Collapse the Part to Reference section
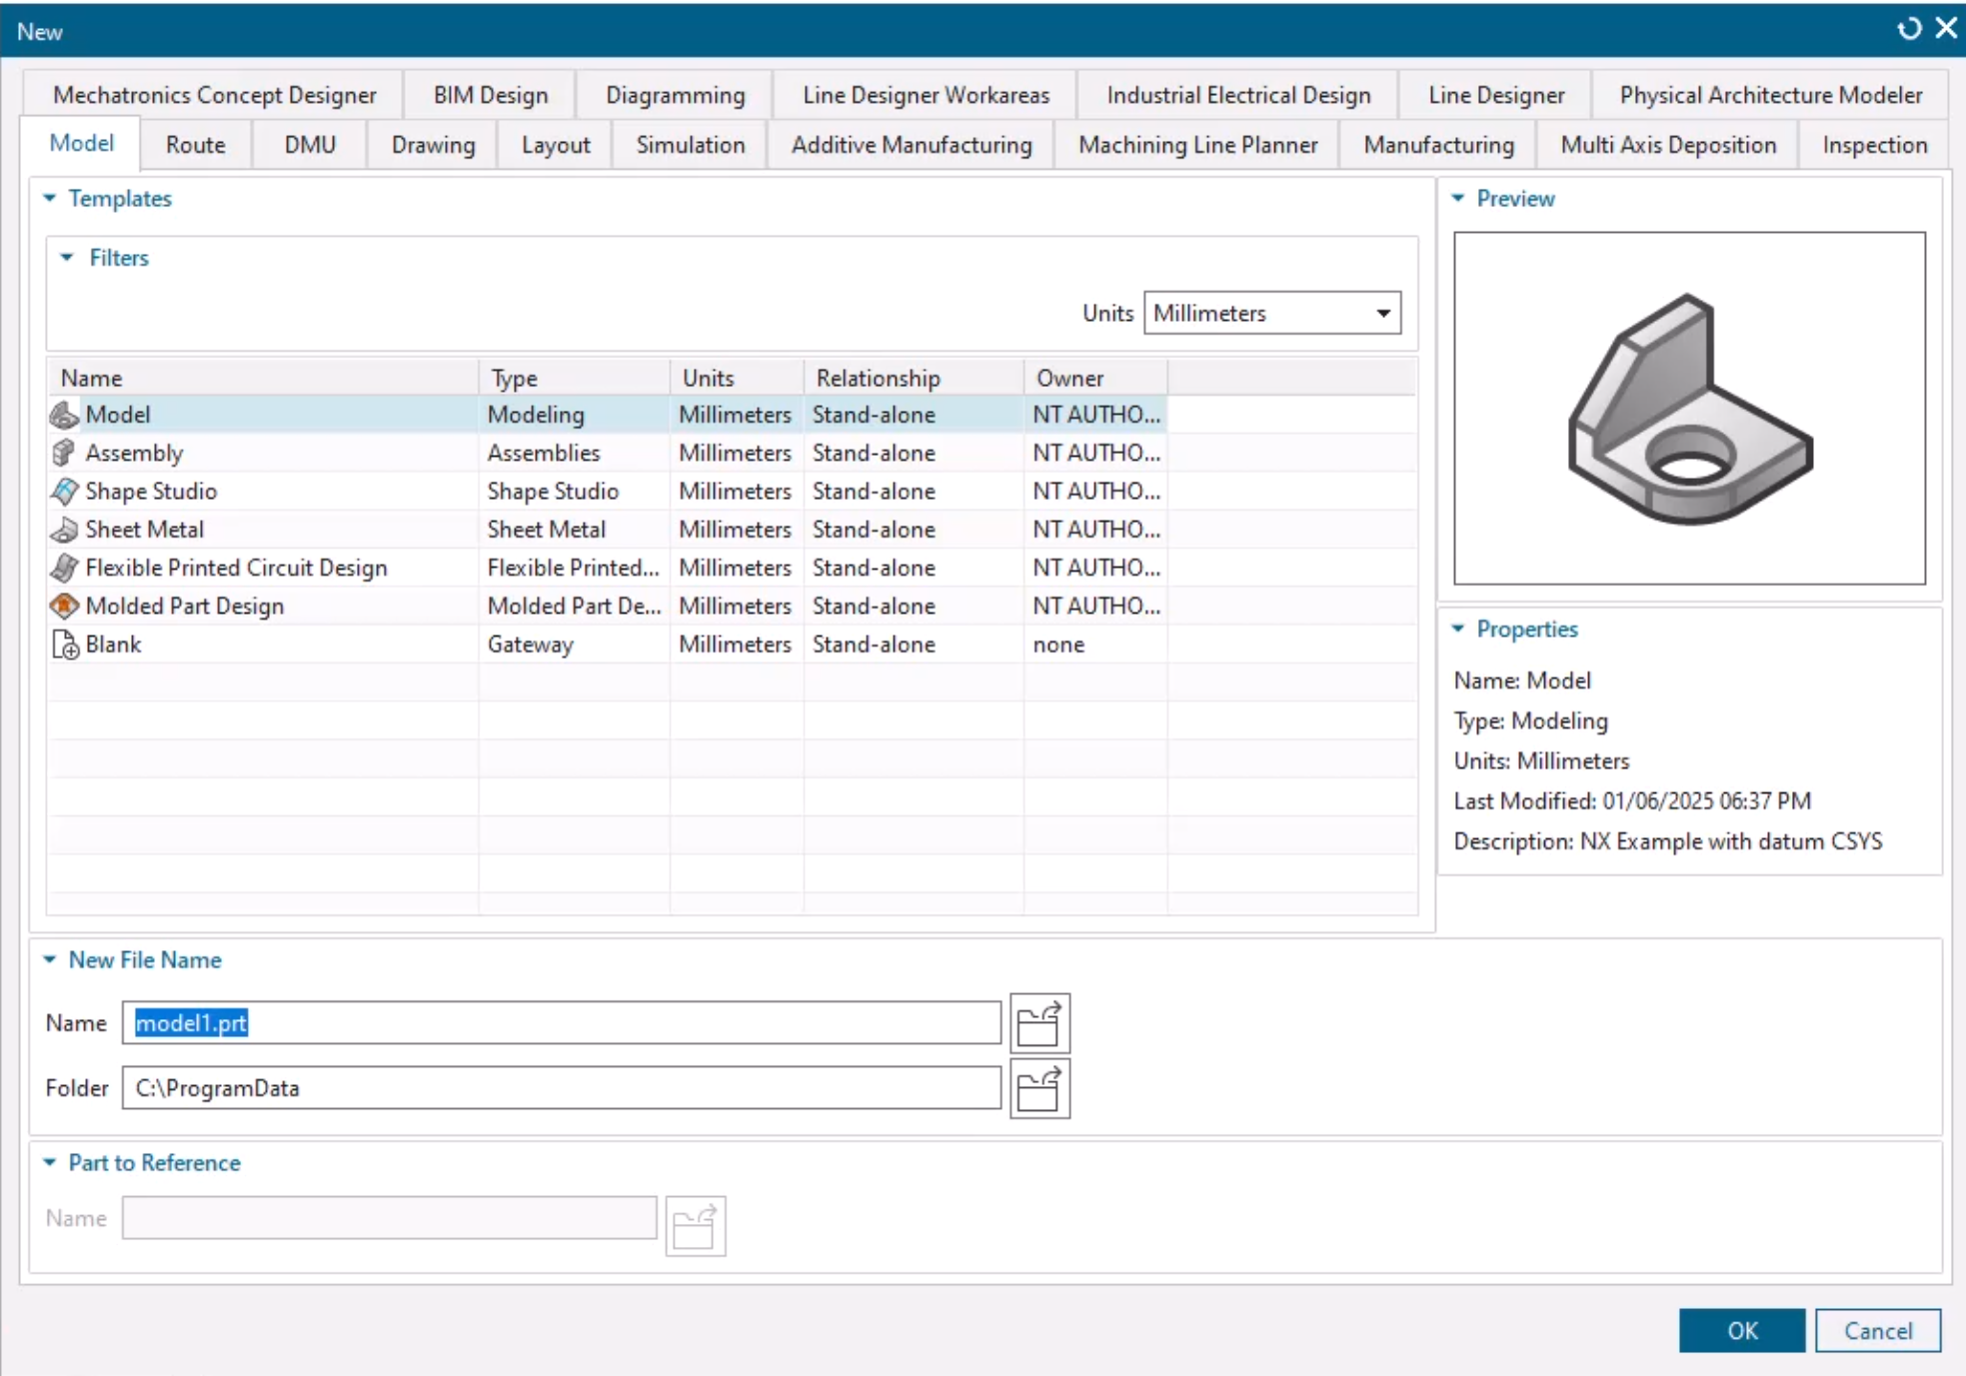The image size is (1966, 1376). [50, 1163]
